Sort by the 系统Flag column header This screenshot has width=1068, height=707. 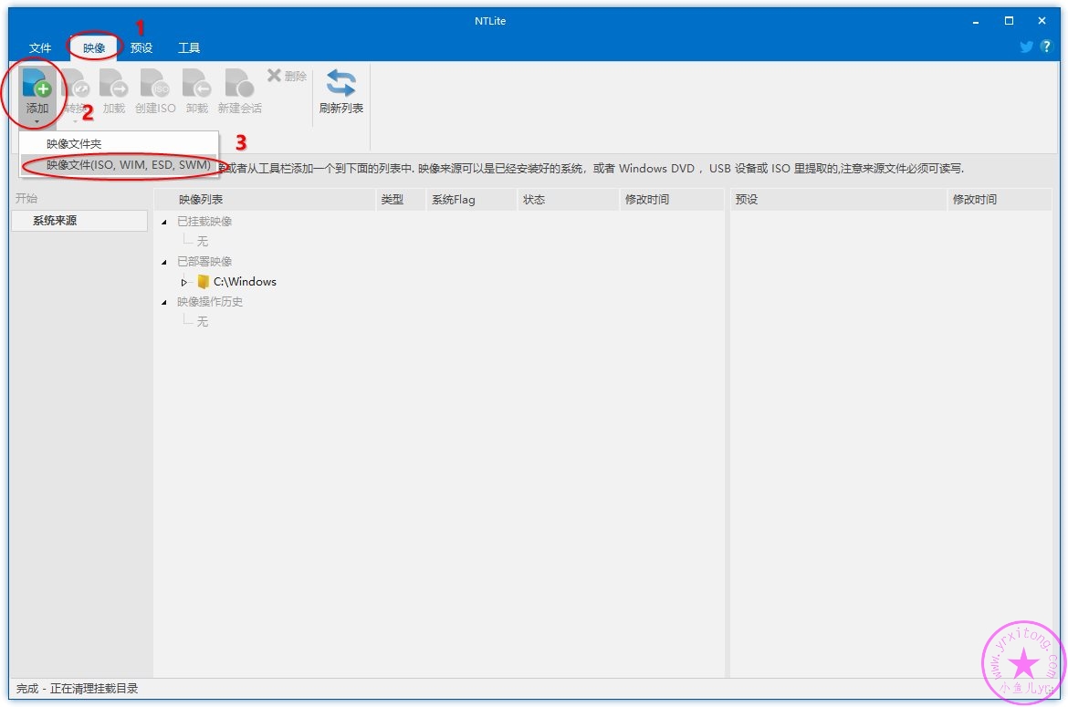471,200
